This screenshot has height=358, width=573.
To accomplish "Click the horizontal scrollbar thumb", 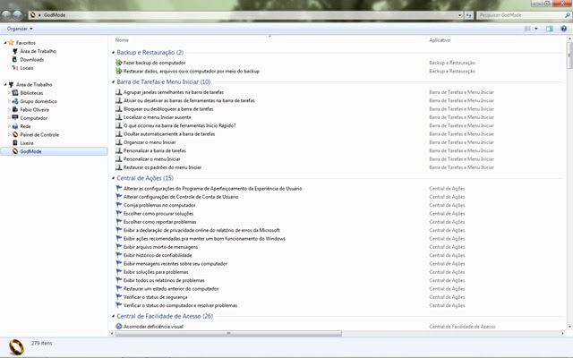I will click(x=229, y=333).
